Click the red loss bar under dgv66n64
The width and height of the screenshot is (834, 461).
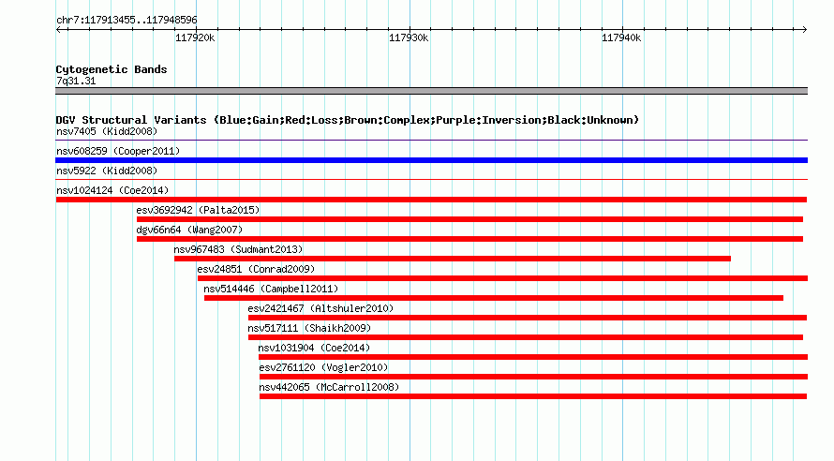469,239
